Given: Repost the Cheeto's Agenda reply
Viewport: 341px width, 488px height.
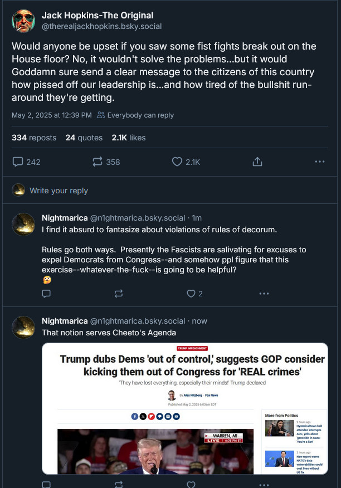Looking at the screenshot, I should coord(119,484).
